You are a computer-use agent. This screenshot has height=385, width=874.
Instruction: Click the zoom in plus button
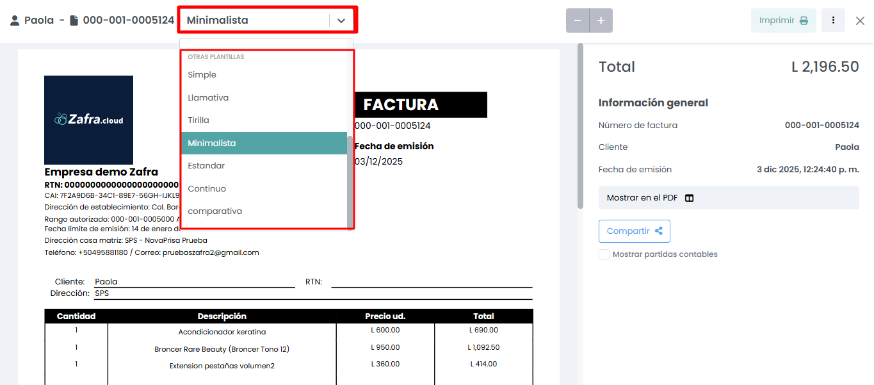[x=601, y=20]
